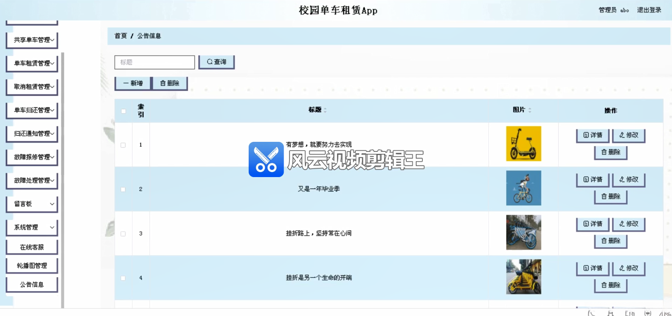
Task: Click 修改 for 挫折路上，坚持常在心间
Action: tap(629, 224)
